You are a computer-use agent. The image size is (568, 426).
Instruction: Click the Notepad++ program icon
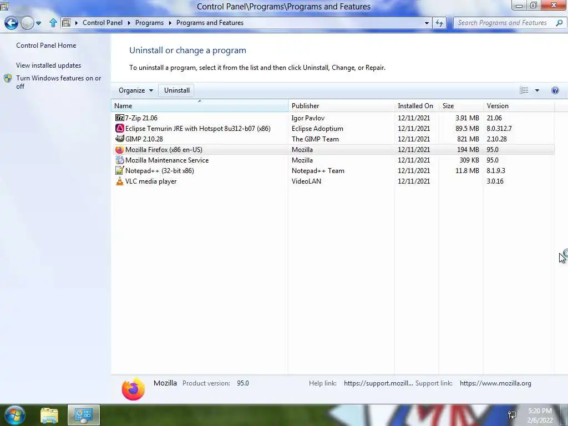pos(120,171)
